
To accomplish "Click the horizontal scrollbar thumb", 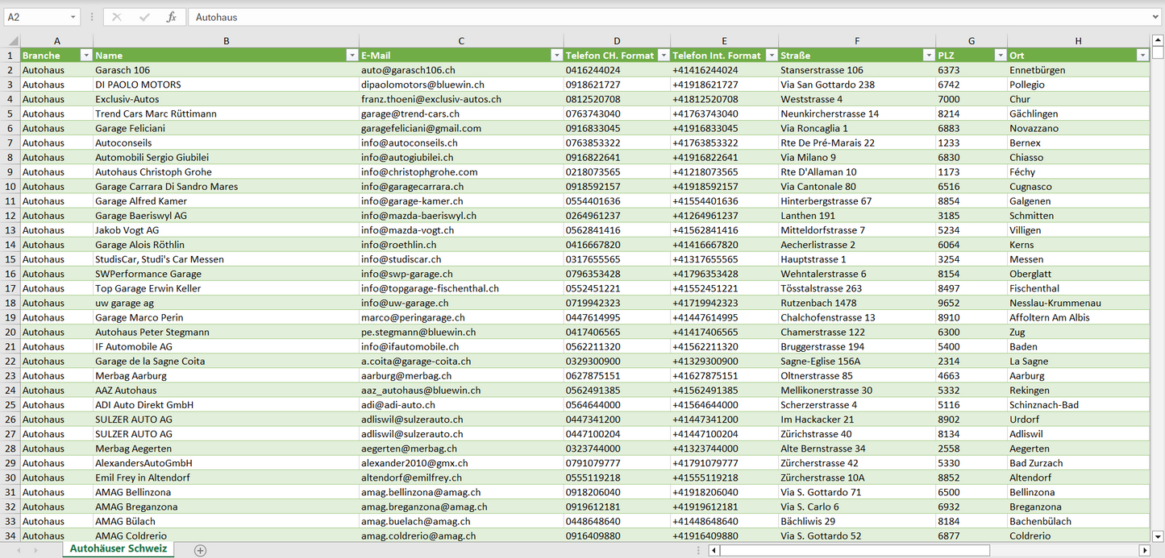I will [855, 551].
